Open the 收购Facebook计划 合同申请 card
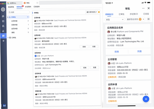The width and height of the screenshot is (154, 109). 67,80
